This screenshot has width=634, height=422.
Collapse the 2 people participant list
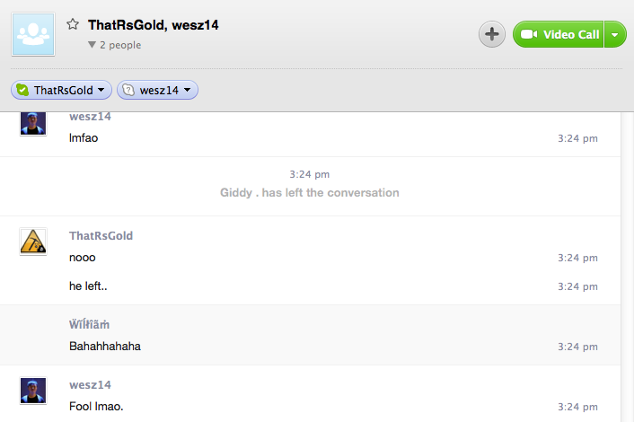[x=92, y=45]
